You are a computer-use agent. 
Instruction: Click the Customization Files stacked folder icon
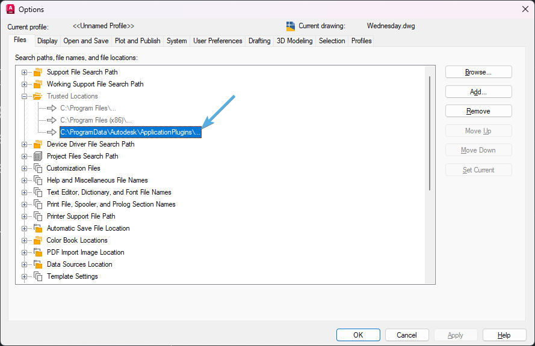(37, 168)
